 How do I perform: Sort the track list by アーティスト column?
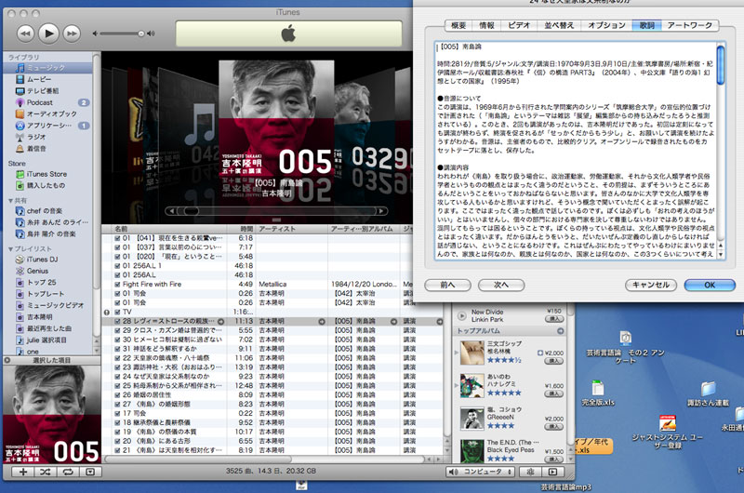pyautogui.click(x=292, y=229)
